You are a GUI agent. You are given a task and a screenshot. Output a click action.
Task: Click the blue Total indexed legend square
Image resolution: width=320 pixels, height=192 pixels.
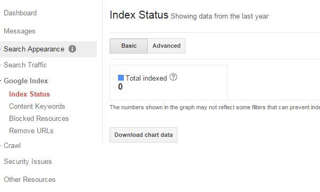click(x=121, y=77)
